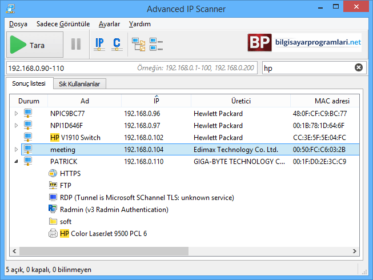
Task: Click the HP Color LaserJet printer icon
Action: (53, 233)
